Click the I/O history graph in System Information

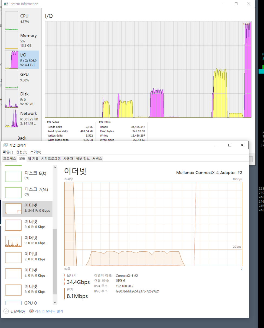pos(148,69)
